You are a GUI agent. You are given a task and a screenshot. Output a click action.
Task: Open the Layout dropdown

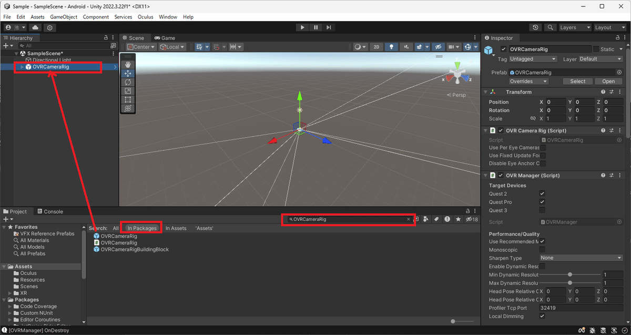pos(610,27)
